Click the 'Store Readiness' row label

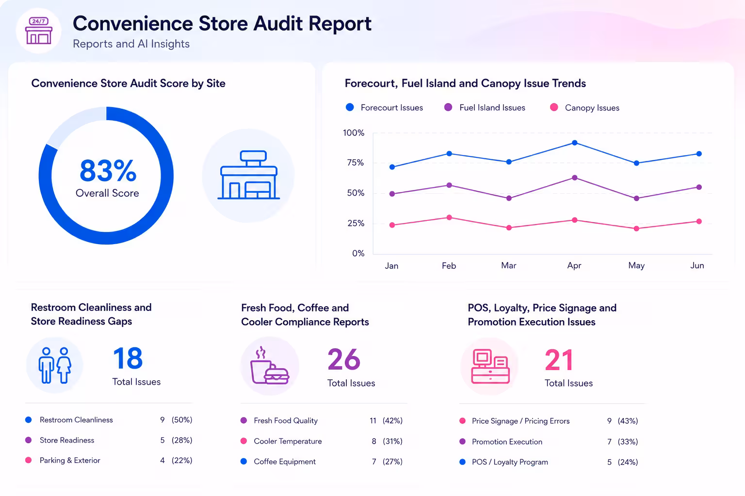coord(67,440)
